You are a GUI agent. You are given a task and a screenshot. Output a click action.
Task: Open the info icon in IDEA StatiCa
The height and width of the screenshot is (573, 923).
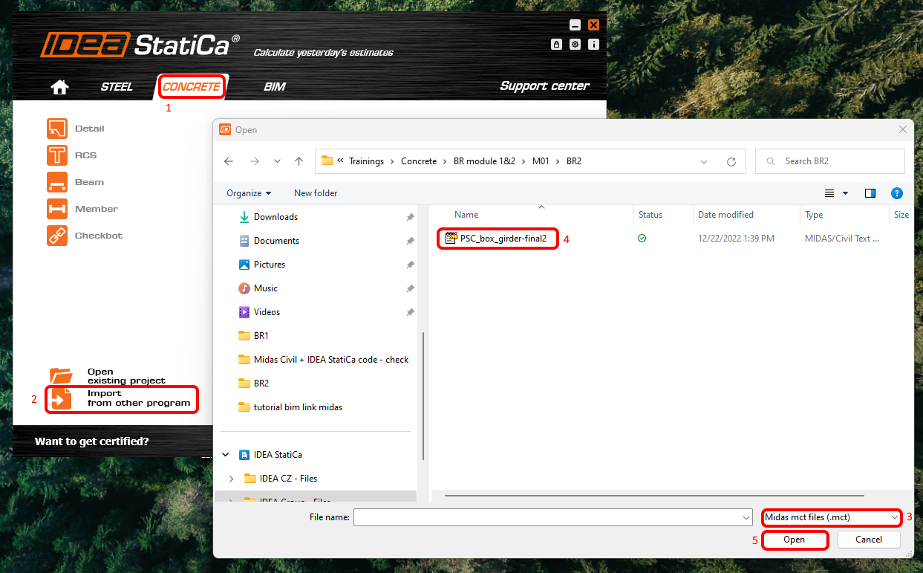click(594, 45)
